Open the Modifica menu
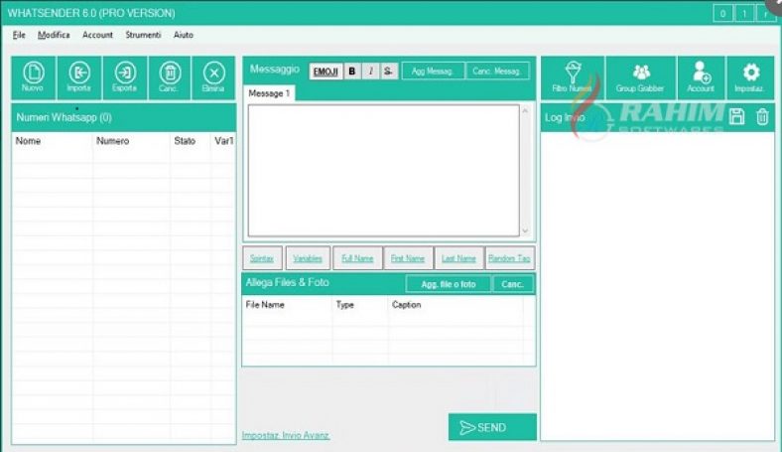Image resolution: width=782 pixels, height=452 pixels. click(54, 35)
